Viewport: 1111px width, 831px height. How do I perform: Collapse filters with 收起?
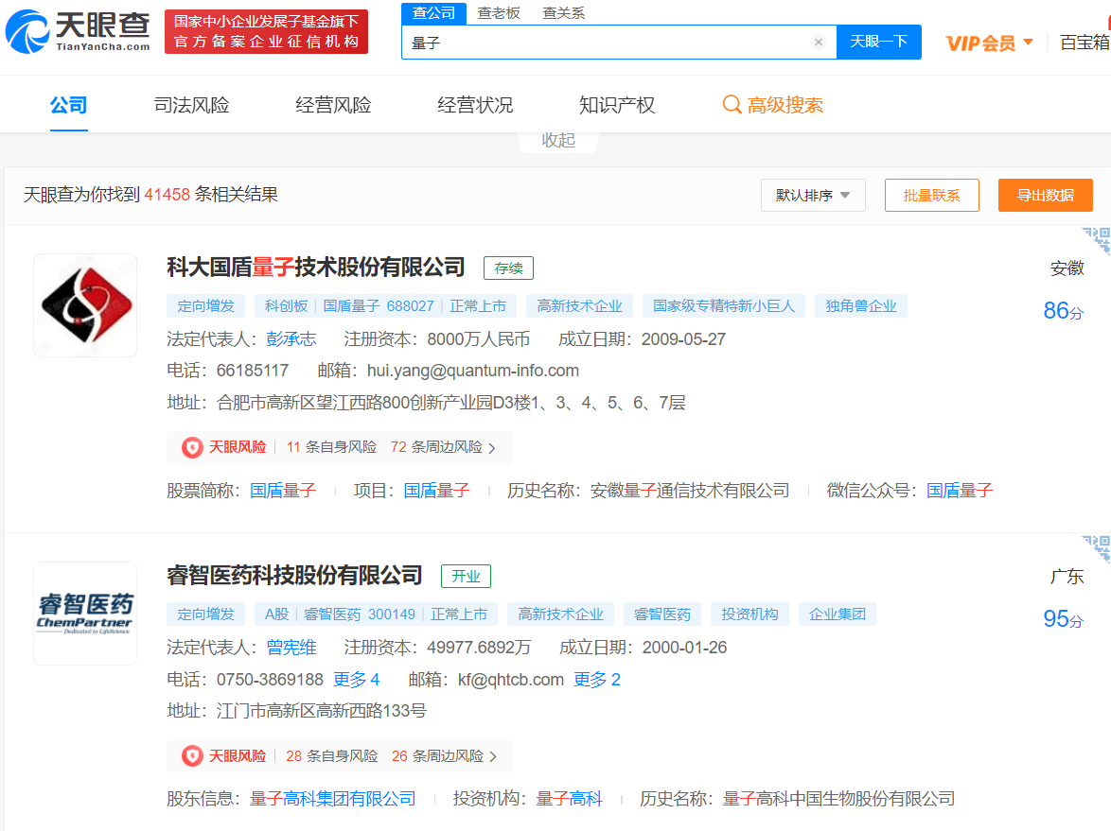(x=558, y=140)
